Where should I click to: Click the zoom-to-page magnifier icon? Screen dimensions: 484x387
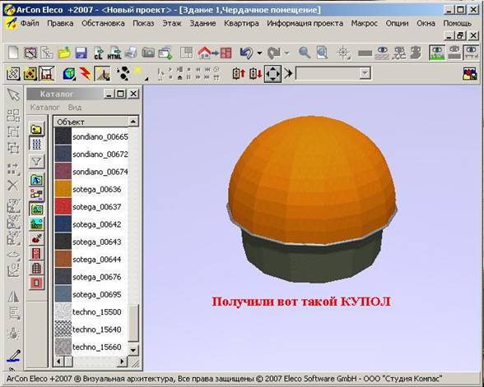[322, 53]
